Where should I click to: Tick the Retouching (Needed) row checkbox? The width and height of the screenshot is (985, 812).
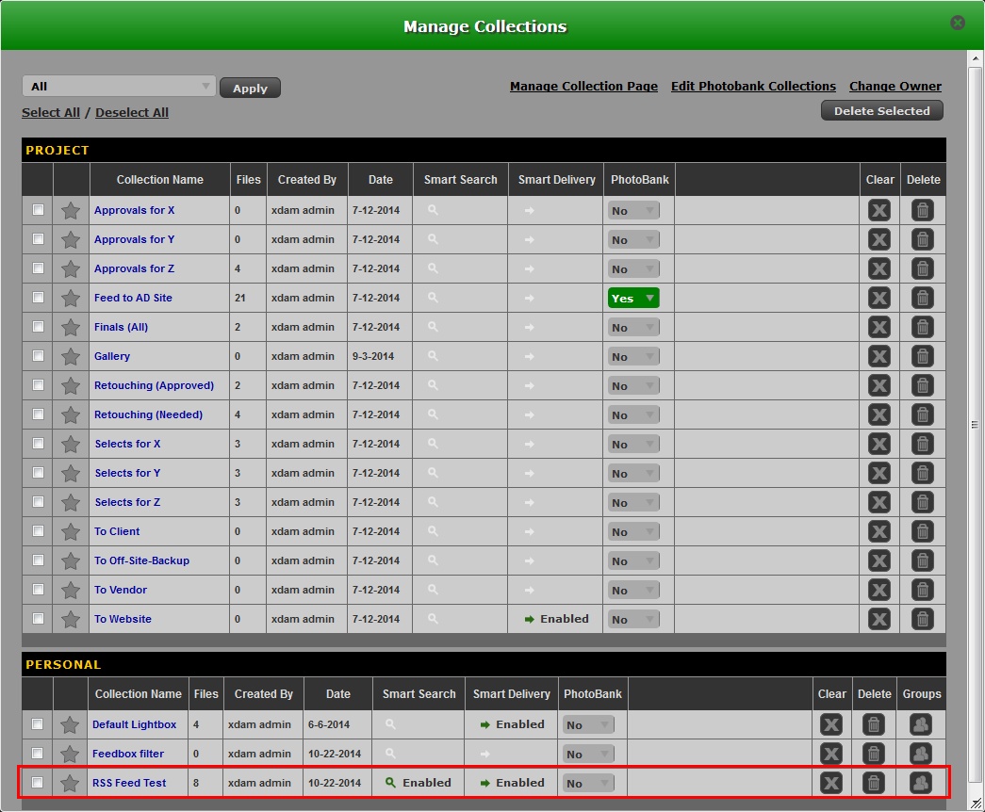point(38,414)
